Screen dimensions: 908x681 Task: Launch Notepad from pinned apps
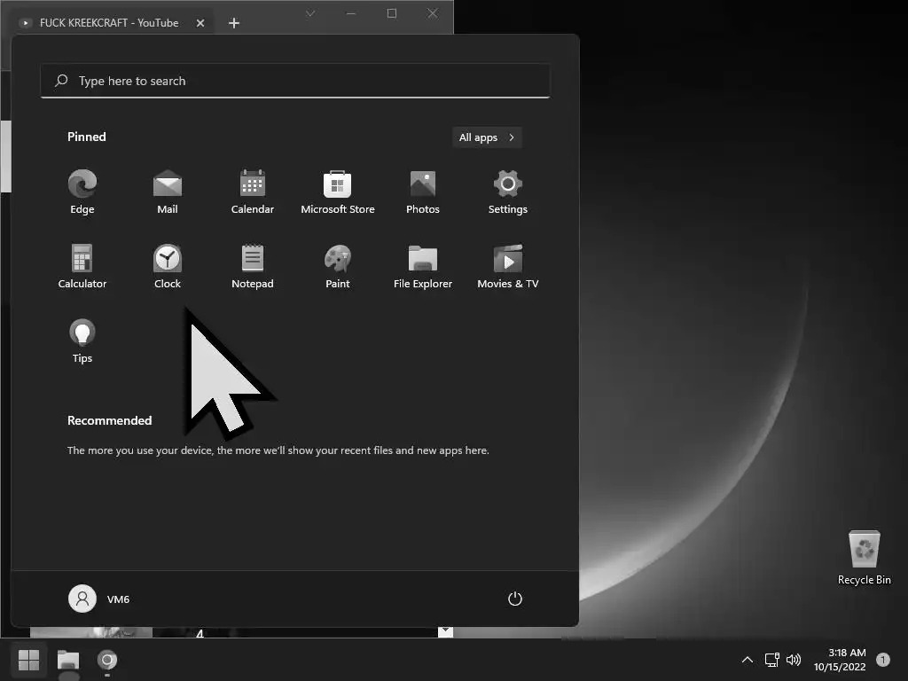253,266
